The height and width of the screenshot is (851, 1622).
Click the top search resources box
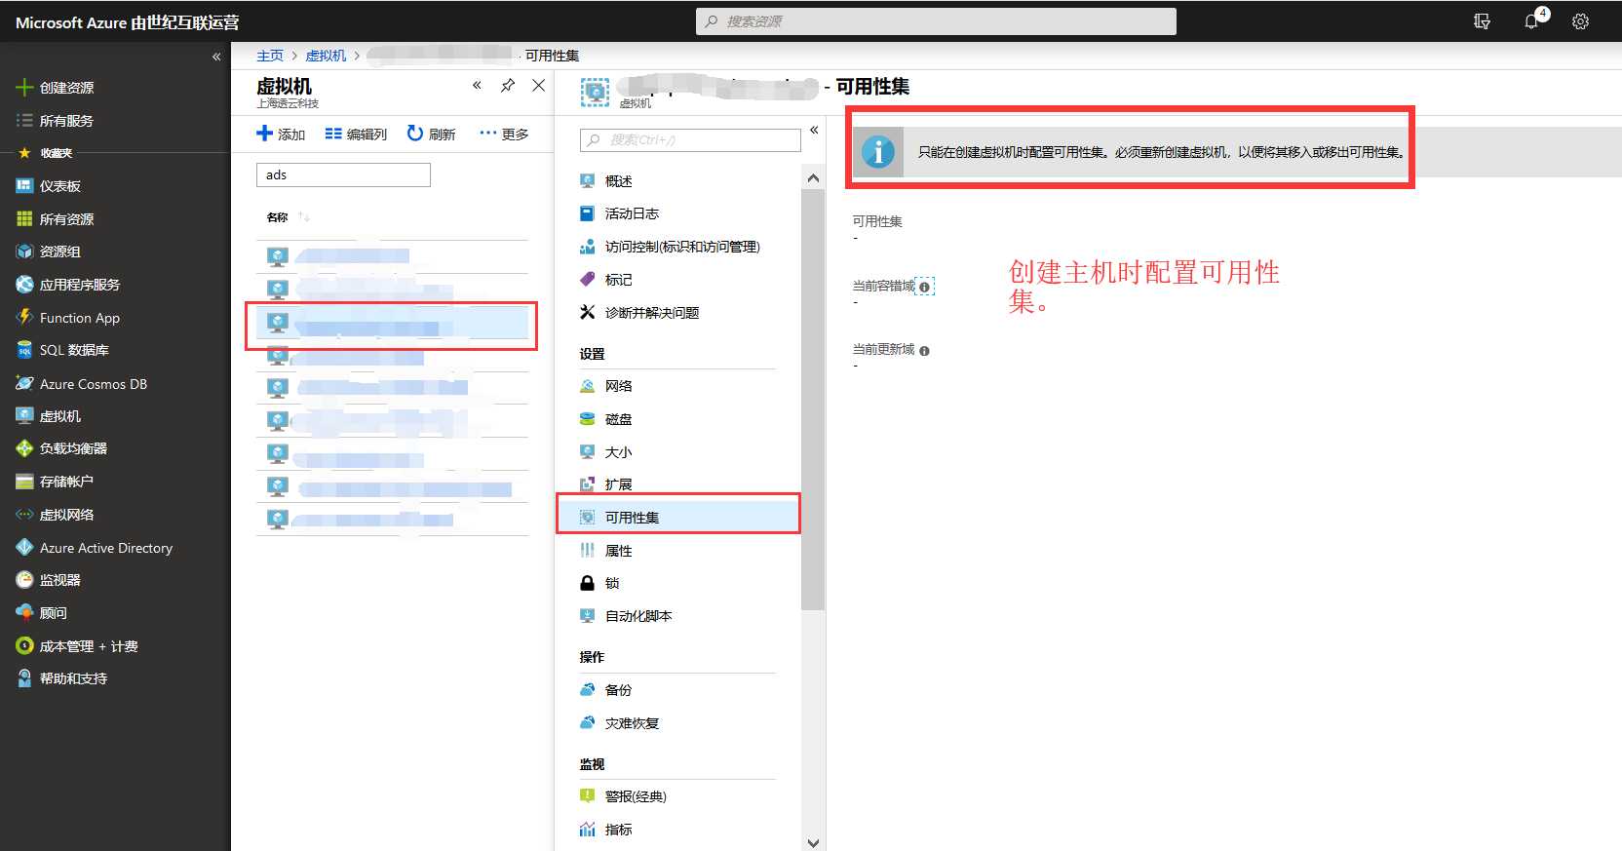936,21
